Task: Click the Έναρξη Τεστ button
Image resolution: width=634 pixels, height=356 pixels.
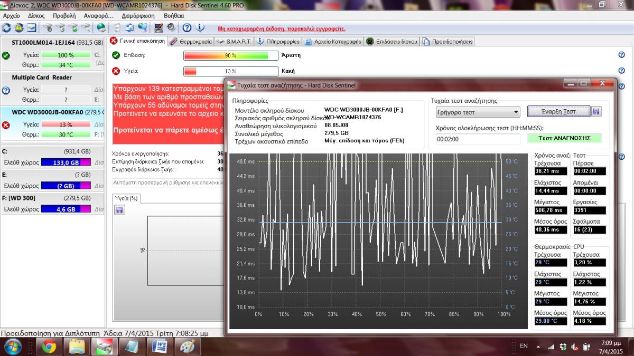Action: (558, 111)
